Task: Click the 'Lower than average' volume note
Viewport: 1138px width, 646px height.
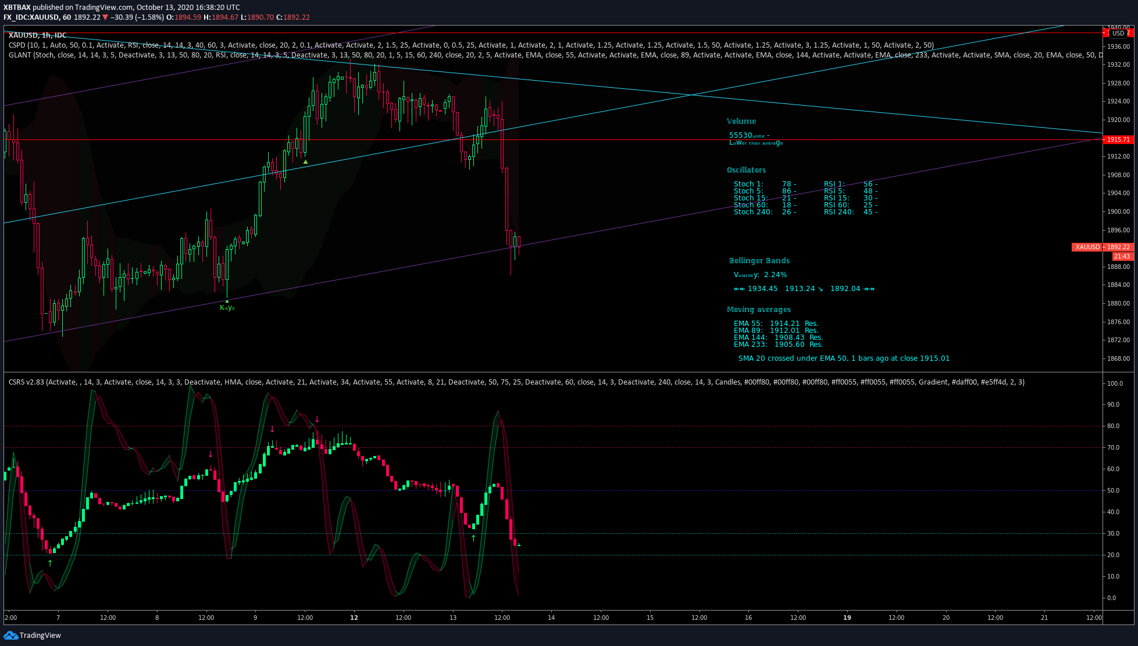Action: pos(756,143)
